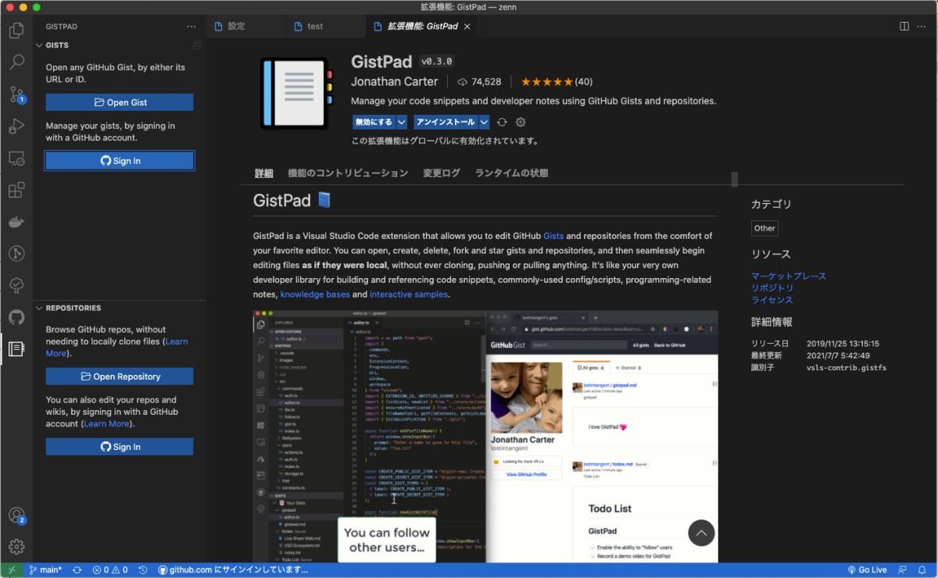Viewport: 938px width, 578px height.
Task: Open the 変更ログ tab
Action: point(442,173)
